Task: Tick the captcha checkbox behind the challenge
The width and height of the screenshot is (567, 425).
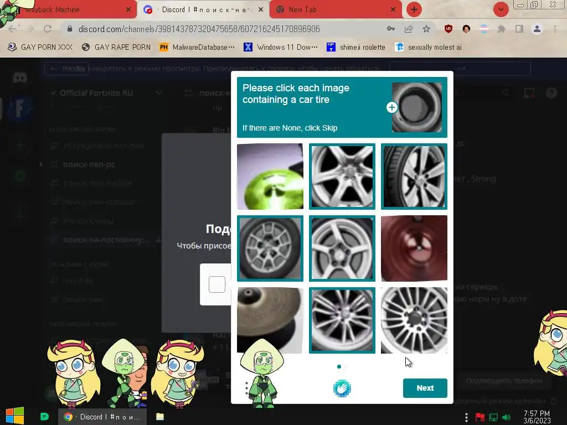Action: (217, 284)
